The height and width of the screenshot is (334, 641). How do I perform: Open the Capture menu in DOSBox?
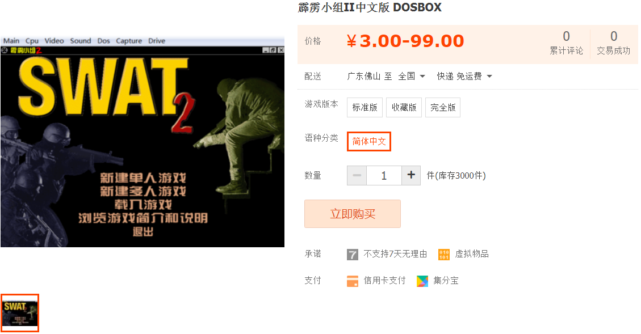point(129,41)
